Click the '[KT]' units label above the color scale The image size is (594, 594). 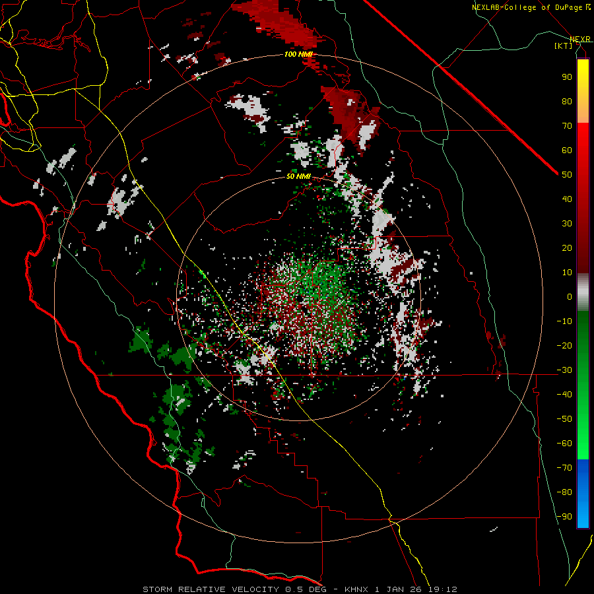pyautogui.click(x=563, y=46)
